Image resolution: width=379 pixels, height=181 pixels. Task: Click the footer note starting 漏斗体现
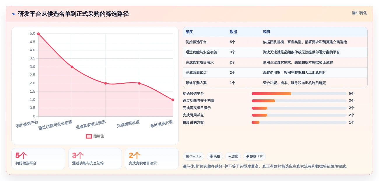click(x=266, y=166)
